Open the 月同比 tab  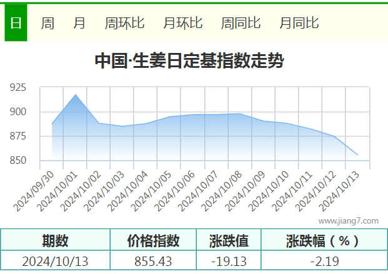299,23
